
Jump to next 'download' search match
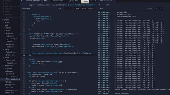[70, 9]
